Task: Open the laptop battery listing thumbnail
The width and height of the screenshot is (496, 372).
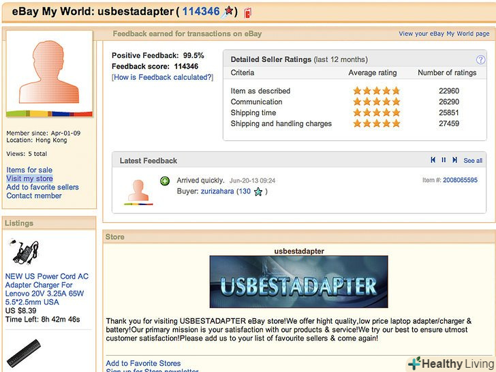Action: [23, 352]
